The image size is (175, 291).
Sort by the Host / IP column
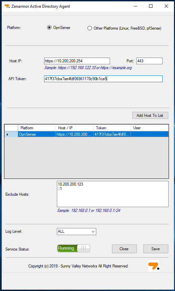pos(74,128)
